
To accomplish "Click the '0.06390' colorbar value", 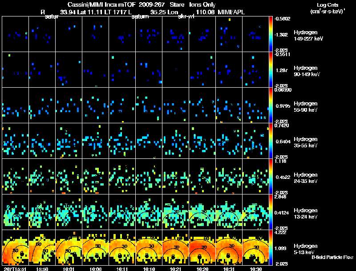I will (283, 90).
